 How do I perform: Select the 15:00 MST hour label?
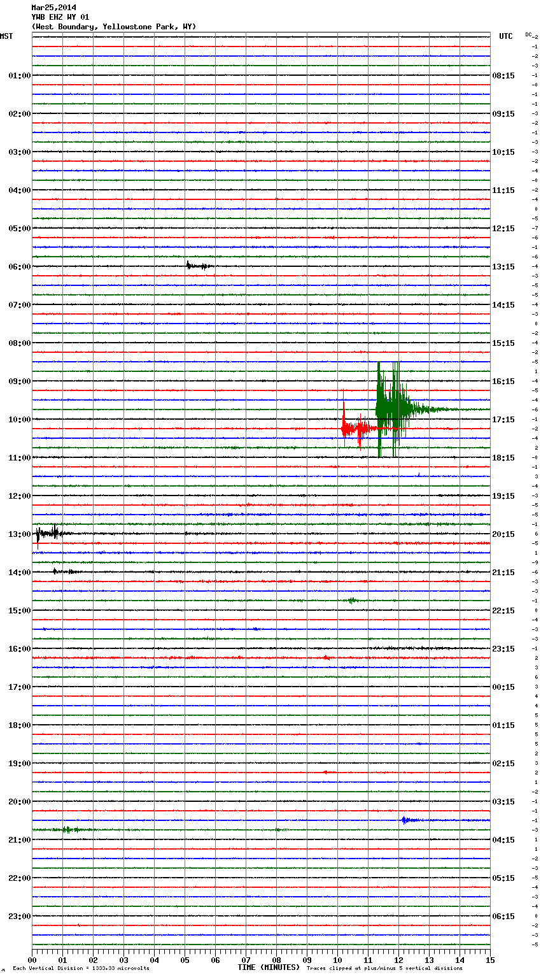pos(19,611)
